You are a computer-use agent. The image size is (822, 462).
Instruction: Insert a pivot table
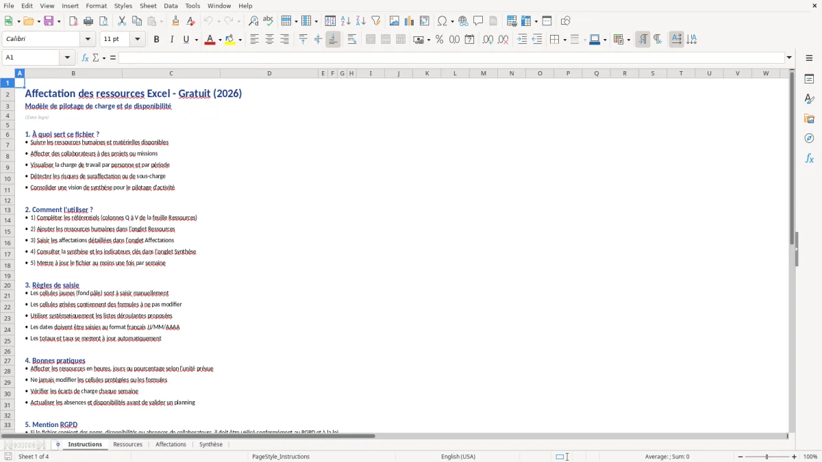425,21
